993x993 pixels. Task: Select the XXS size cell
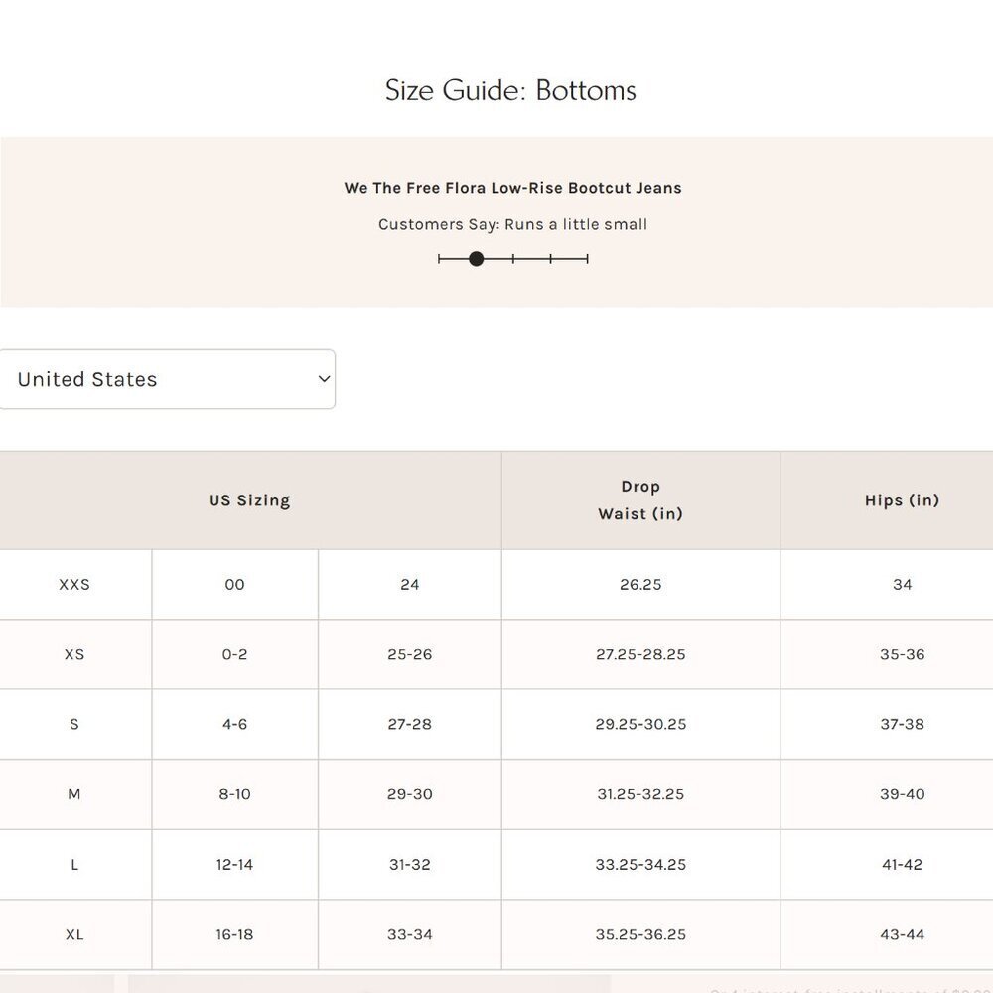(x=74, y=585)
